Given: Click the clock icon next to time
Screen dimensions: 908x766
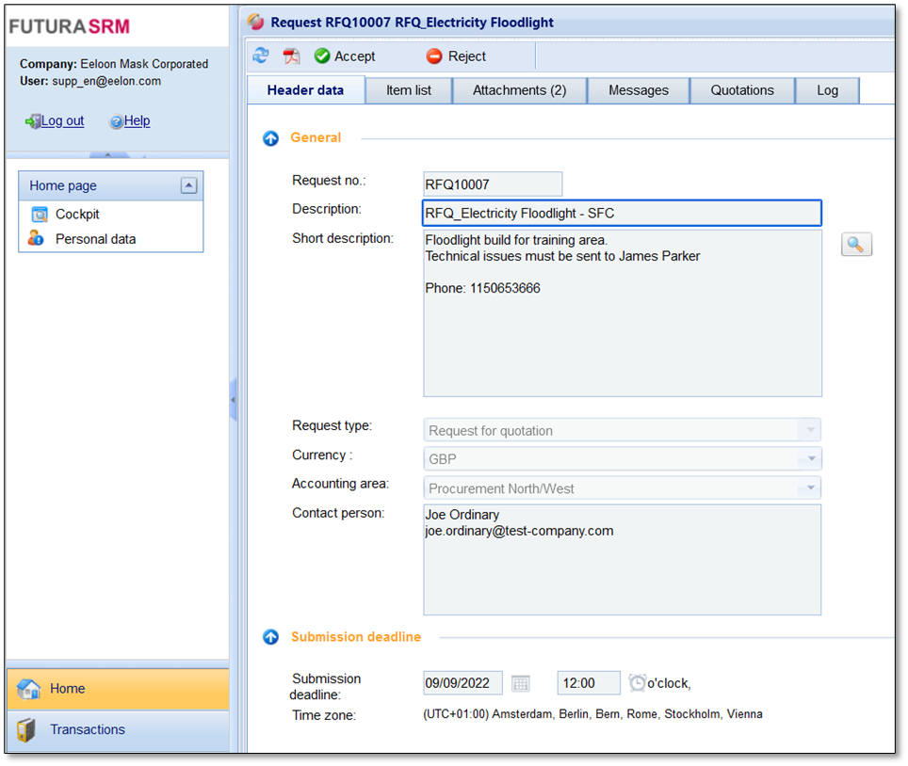Looking at the screenshot, I should pyautogui.click(x=637, y=683).
